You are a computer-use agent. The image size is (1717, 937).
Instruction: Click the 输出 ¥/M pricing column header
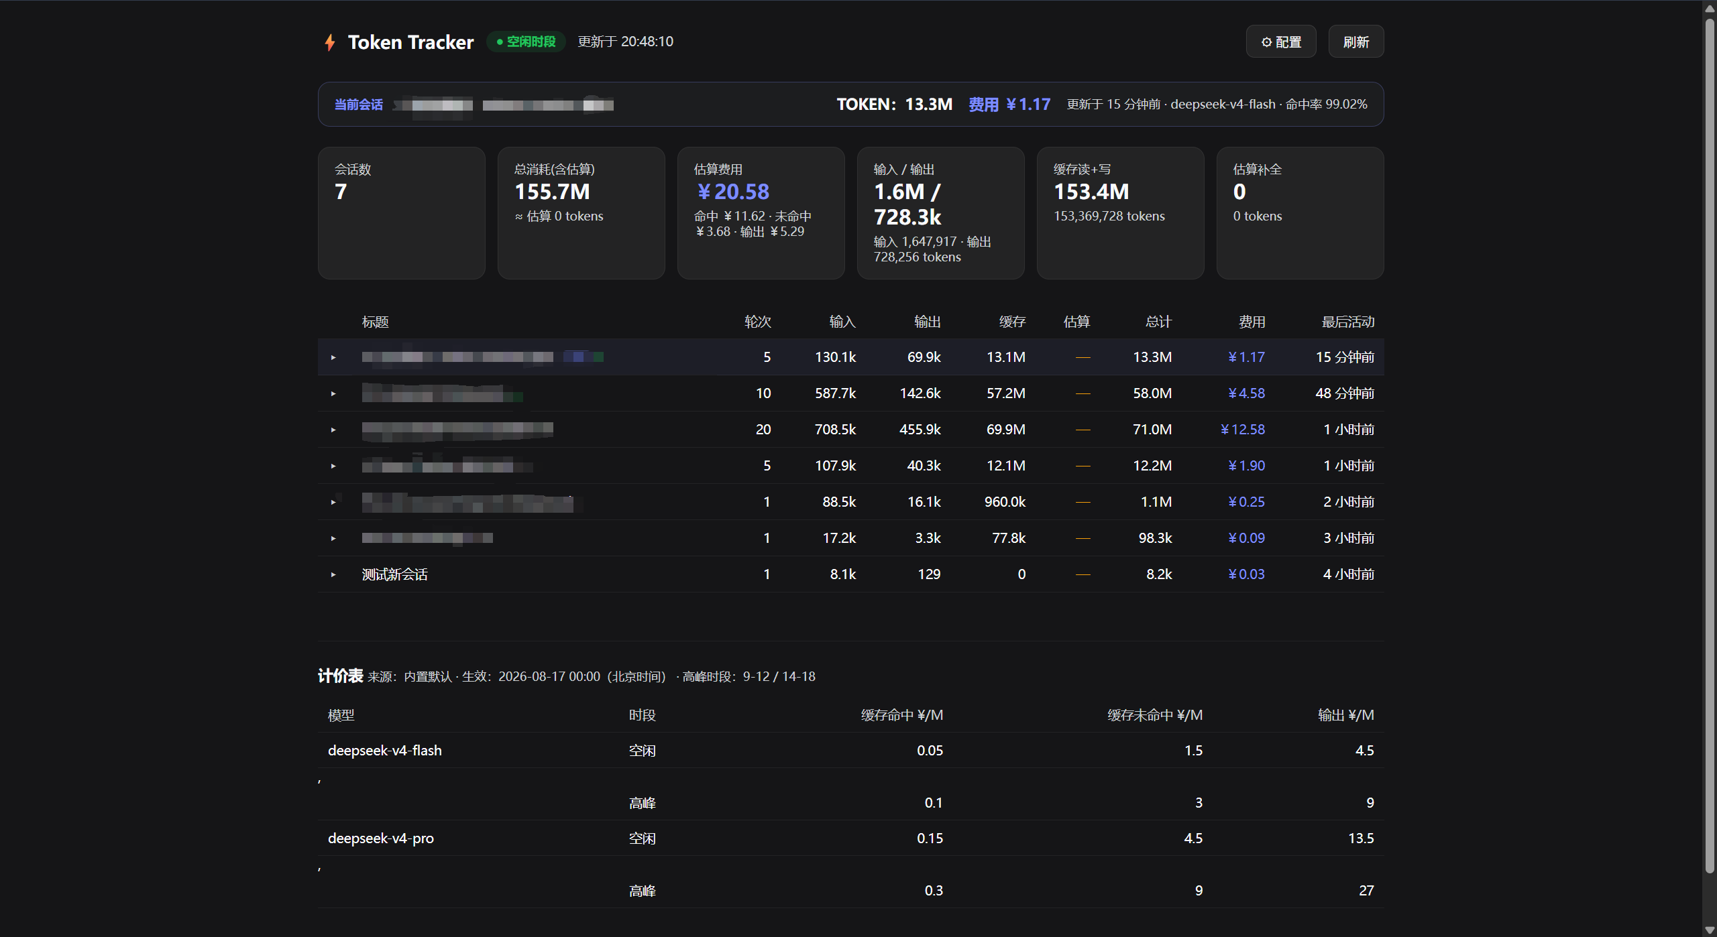[1345, 715]
